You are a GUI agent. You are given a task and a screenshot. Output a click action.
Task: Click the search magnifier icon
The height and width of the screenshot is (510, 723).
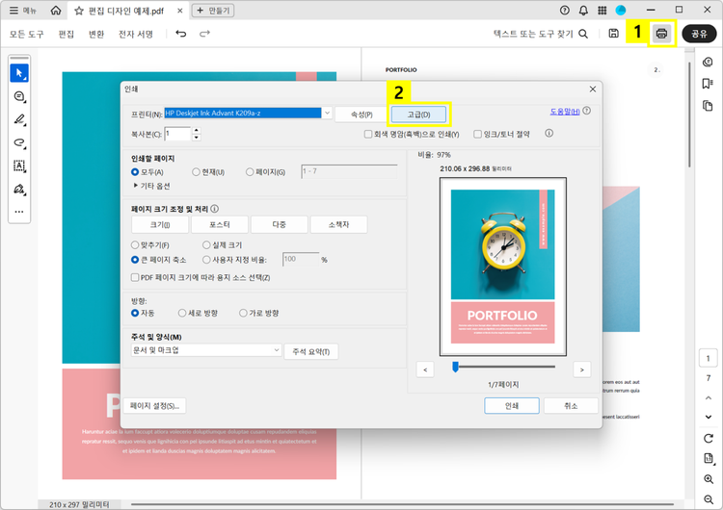pyautogui.click(x=583, y=34)
